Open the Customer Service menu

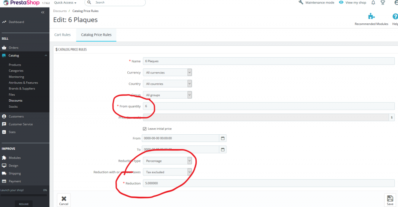point(21,124)
